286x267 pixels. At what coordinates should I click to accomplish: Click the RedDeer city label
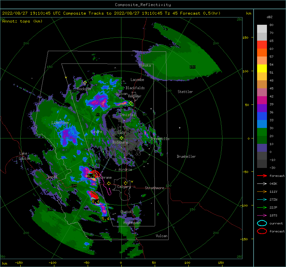(x=135, y=96)
